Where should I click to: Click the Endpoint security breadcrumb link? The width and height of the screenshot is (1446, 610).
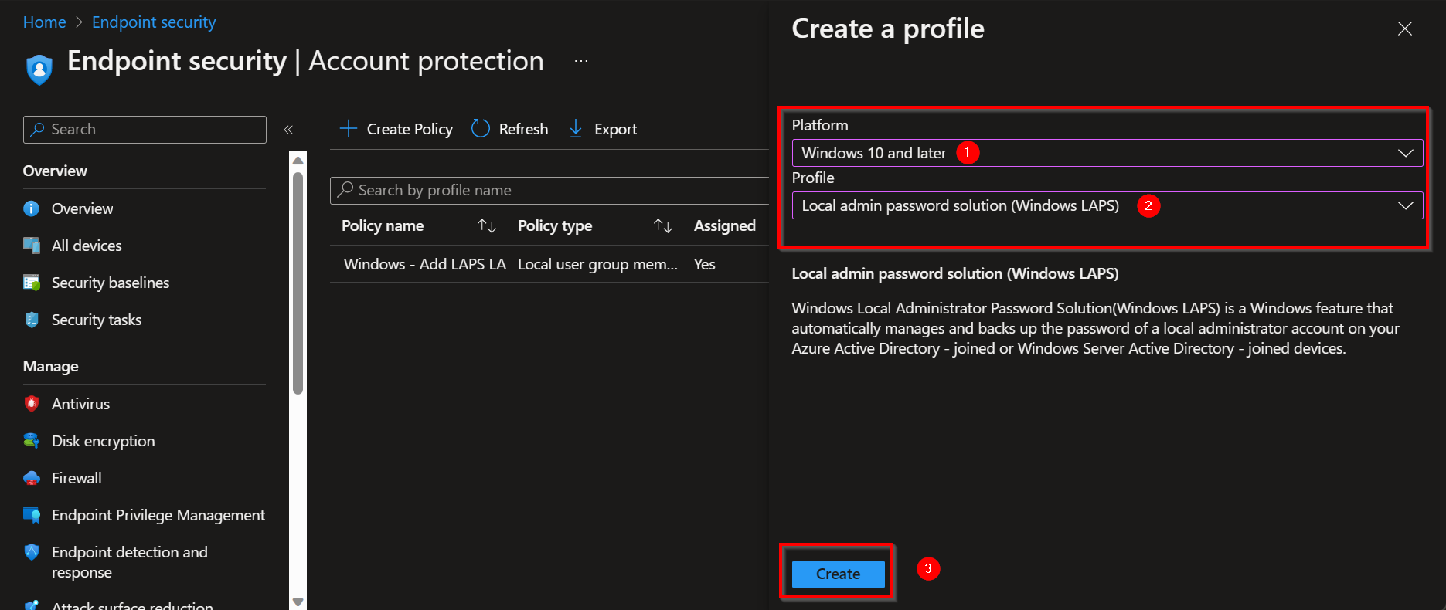coord(154,22)
